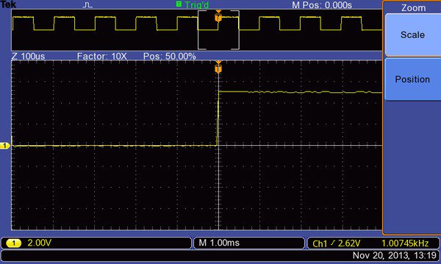This screenshot has width=441, height=264.
Task: Click the orange trigger marker in overview
Action: [218, 17]
